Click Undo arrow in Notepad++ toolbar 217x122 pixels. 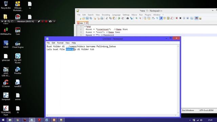point(119,18)
